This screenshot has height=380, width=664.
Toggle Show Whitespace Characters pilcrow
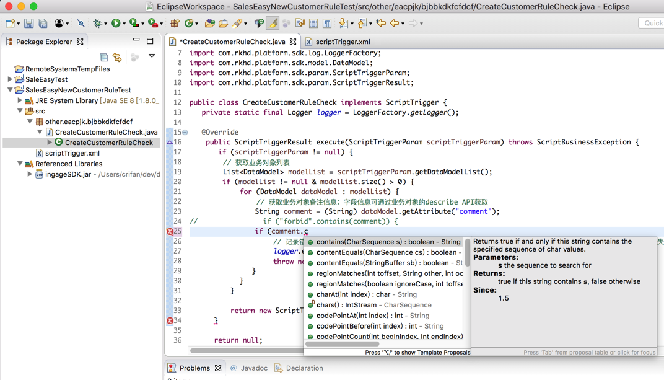pyautogui.click(x=327, y=24)
